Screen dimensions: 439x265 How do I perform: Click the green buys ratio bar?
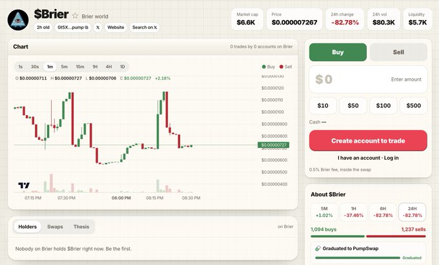(338, 237)
